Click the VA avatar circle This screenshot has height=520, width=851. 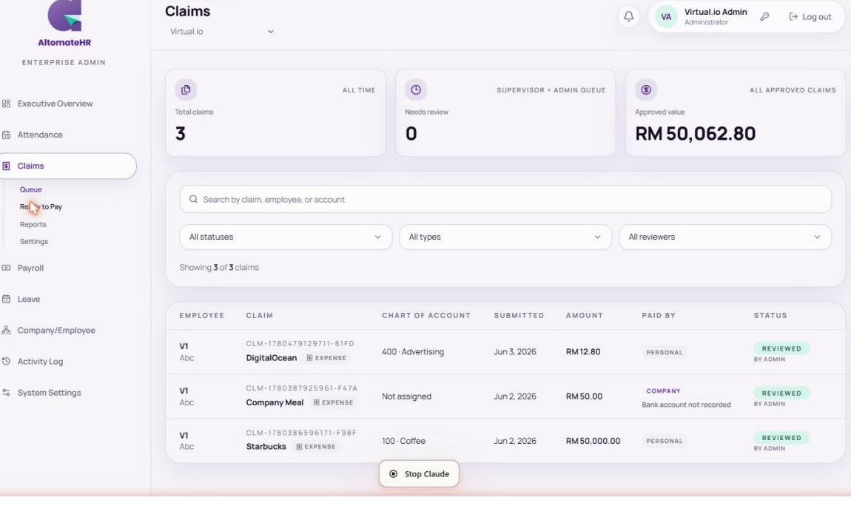click(666, 17)
